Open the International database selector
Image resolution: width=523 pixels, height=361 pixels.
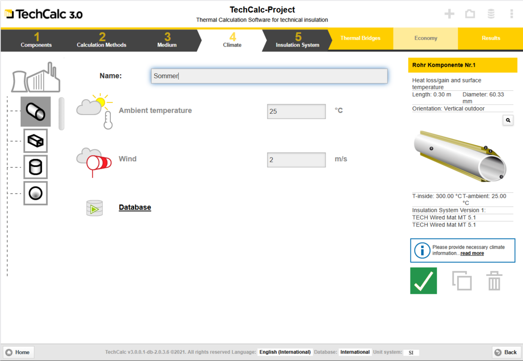[355, 352]
